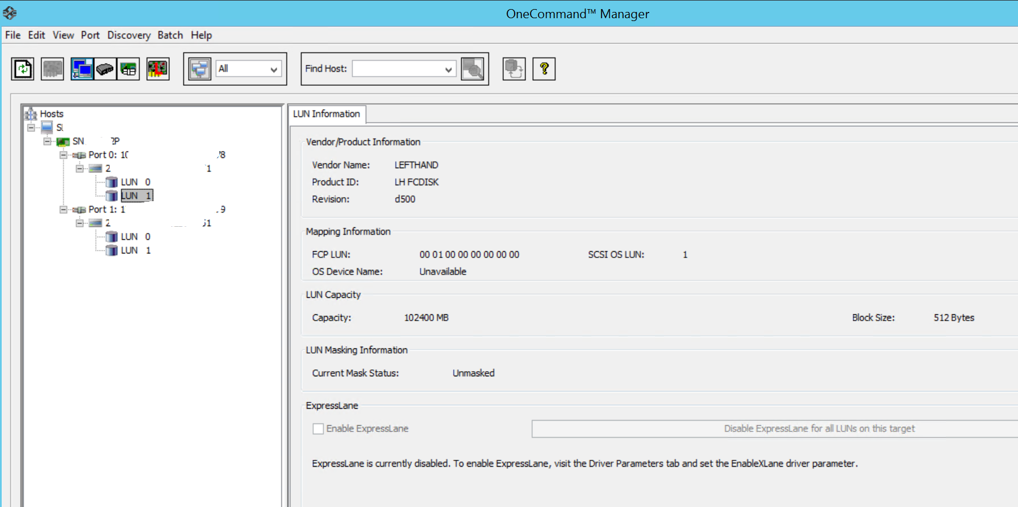This screenshot has height=507, width=1018.
Task: Open the Discovery menu
Action: pyautogui.click(x=129, y=35)
